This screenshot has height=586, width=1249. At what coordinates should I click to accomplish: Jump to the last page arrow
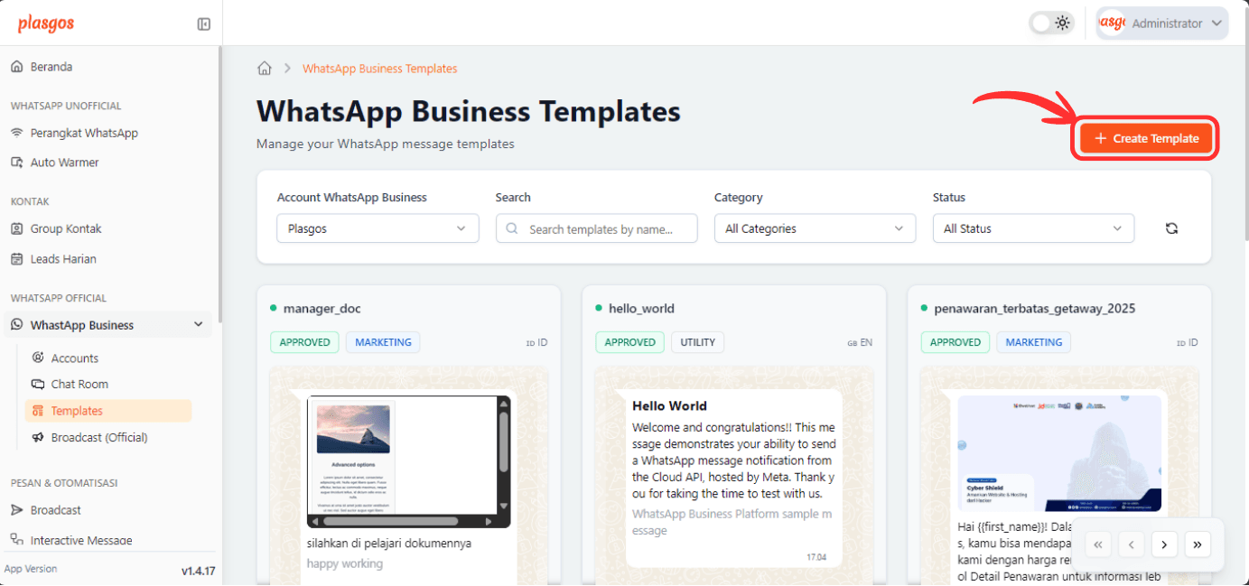[x=1198, y=544]
